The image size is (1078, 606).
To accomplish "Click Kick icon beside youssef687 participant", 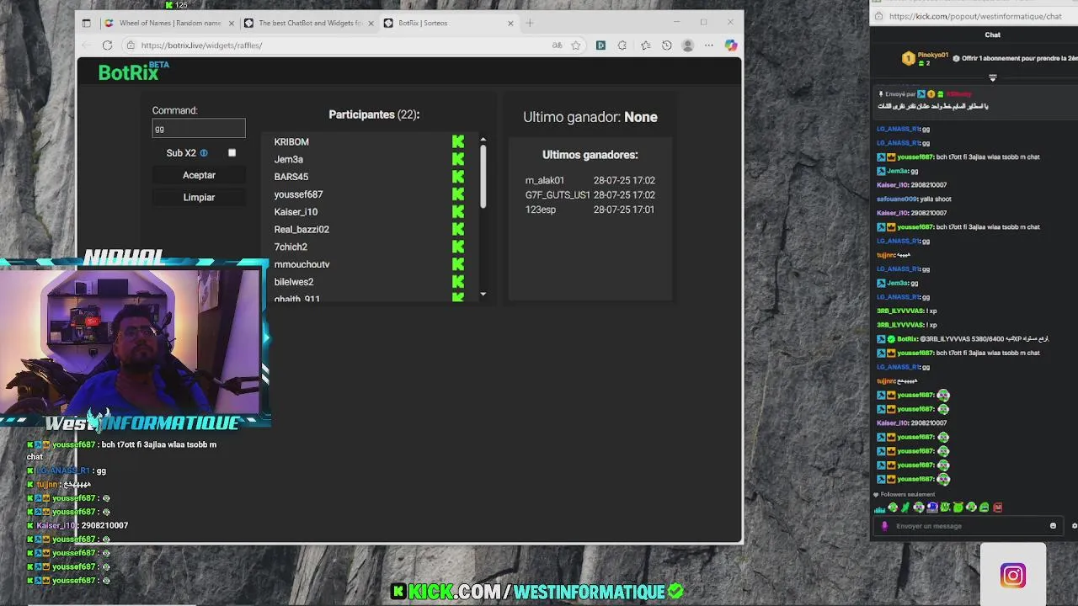I will point(458,194).
